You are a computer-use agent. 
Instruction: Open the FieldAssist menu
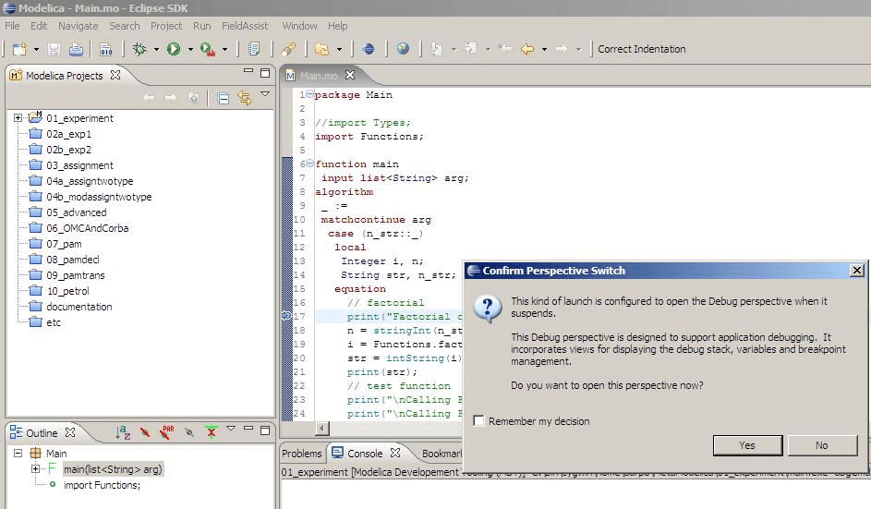[245, 26]
